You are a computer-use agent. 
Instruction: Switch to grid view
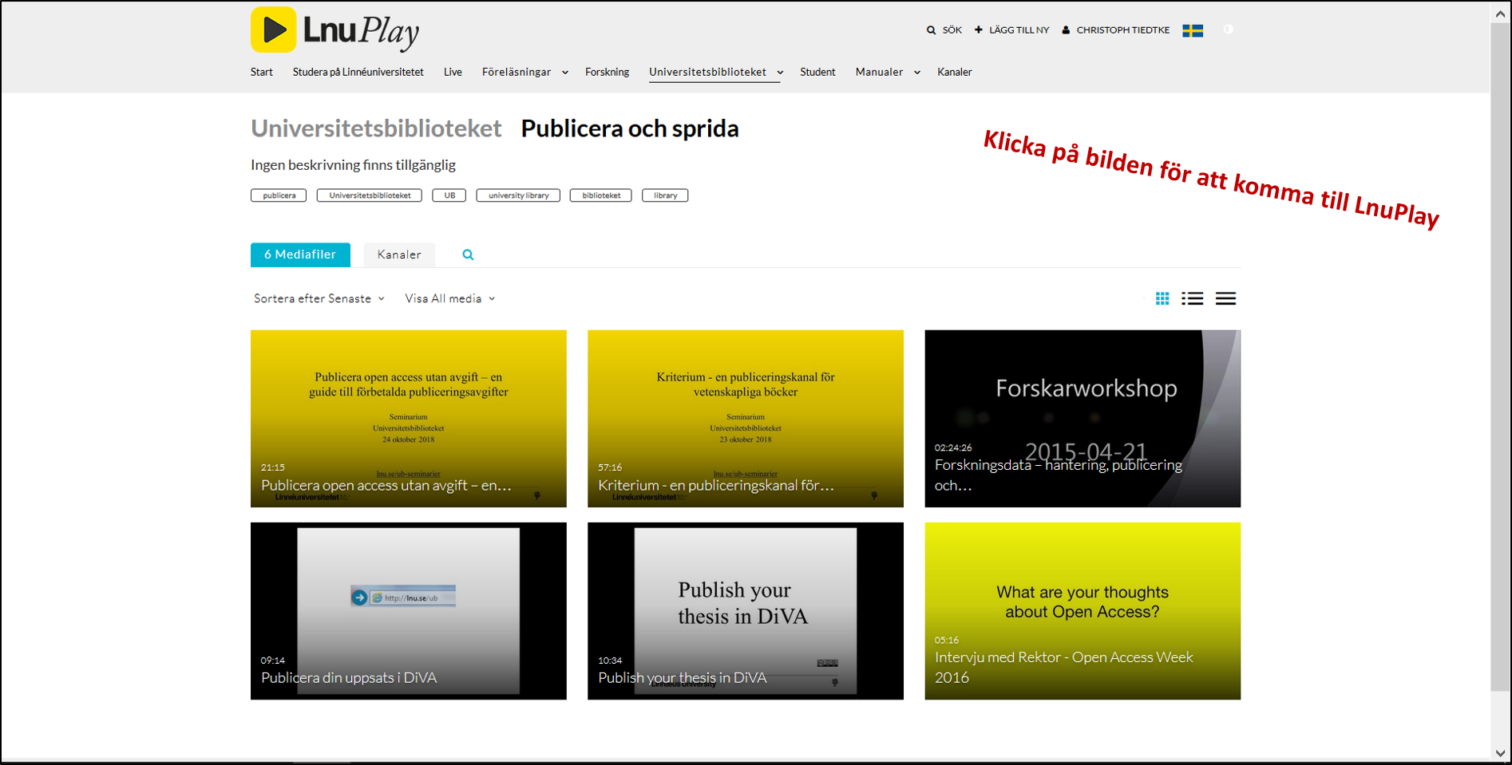coord(1162,298)
